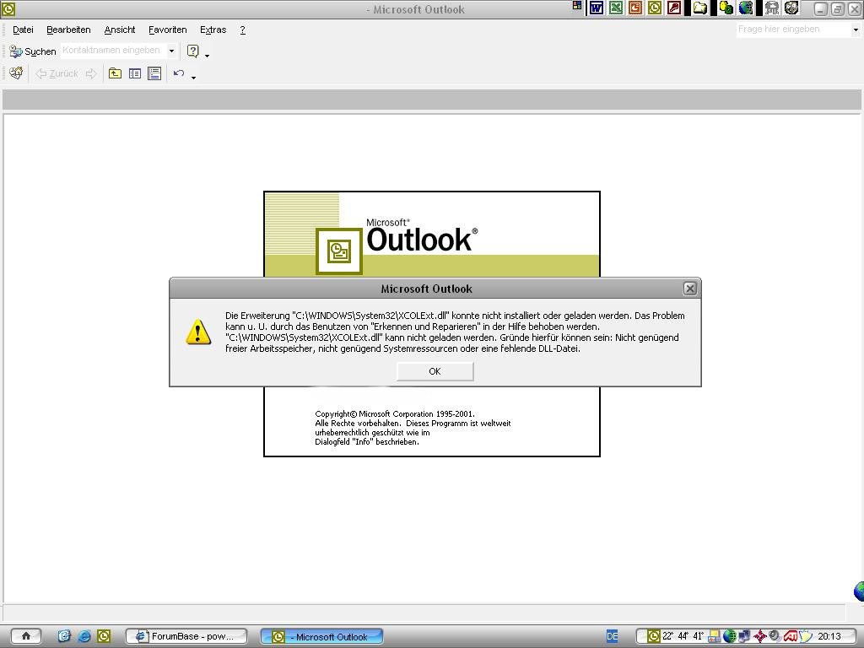
Task: Click the Microsoft Outlook help icon
Action: [x=193, y=51]
